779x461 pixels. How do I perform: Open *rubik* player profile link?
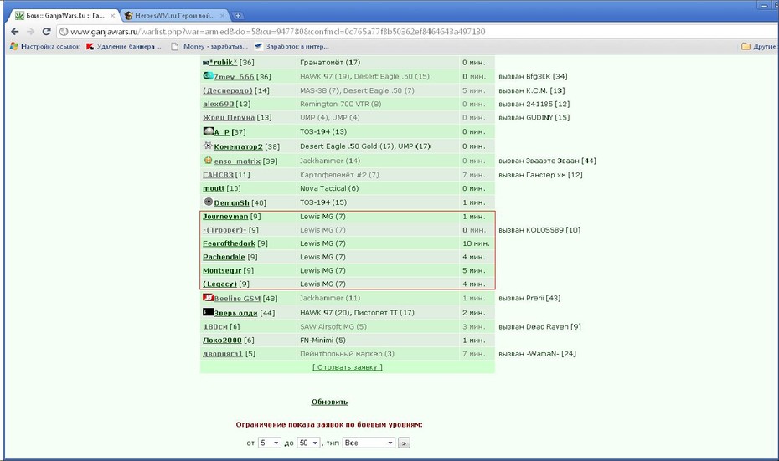coord(224,63)
